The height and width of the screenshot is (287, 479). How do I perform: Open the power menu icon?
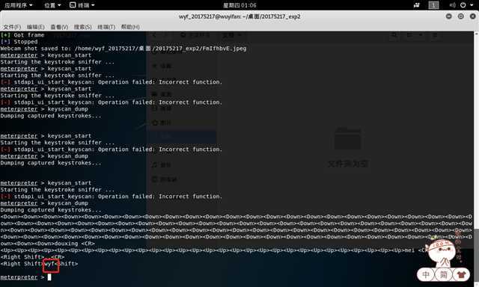click(x=463, y=5)
